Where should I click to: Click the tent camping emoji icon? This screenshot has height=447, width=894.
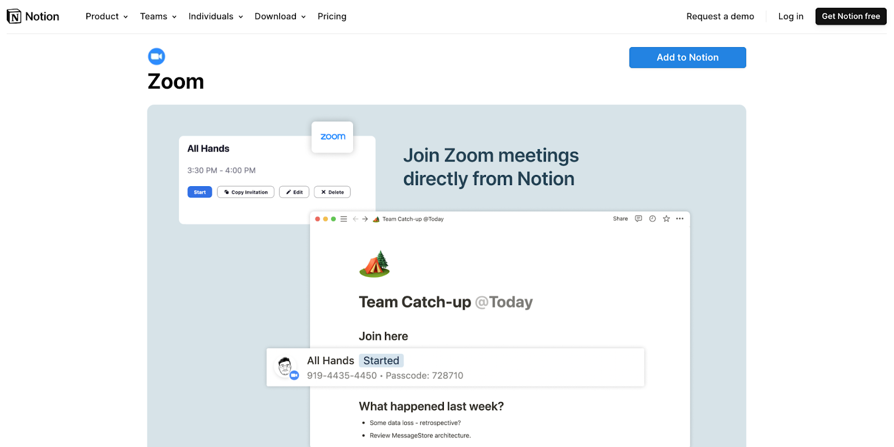coord(374,264)
